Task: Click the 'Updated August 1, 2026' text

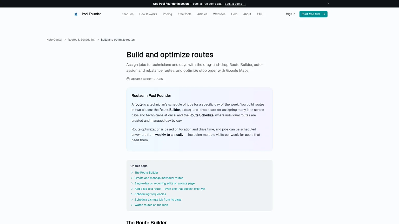Action: (x=147, y=79)
